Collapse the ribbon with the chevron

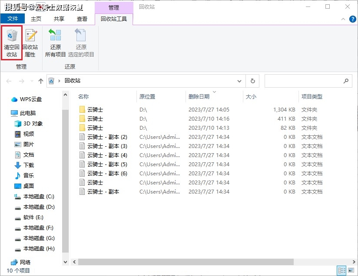coord(343,19)
